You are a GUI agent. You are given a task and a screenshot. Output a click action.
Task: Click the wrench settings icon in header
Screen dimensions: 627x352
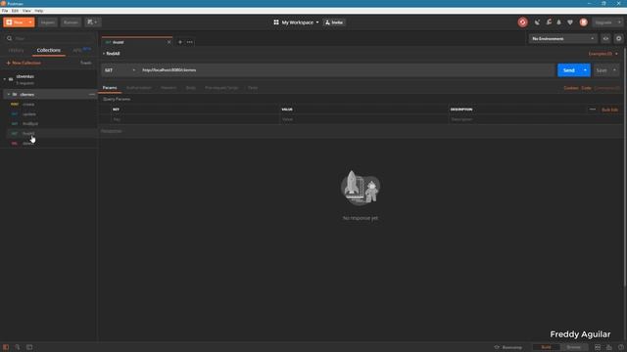click(x=549, y=22)
